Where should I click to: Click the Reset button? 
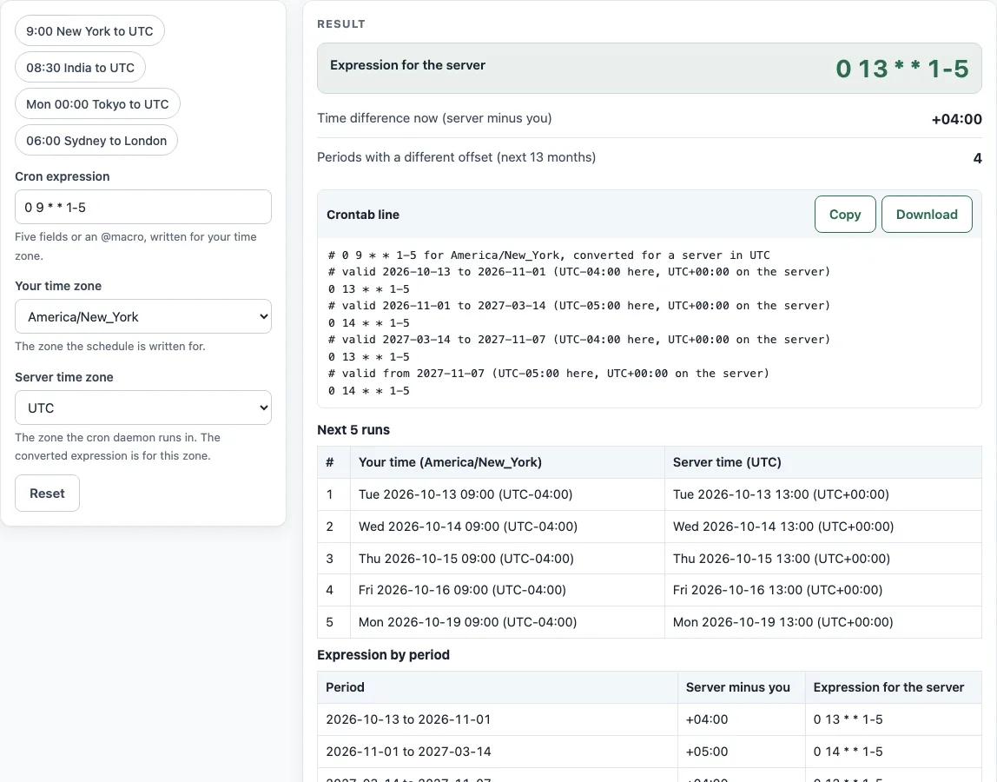[47, 494]
